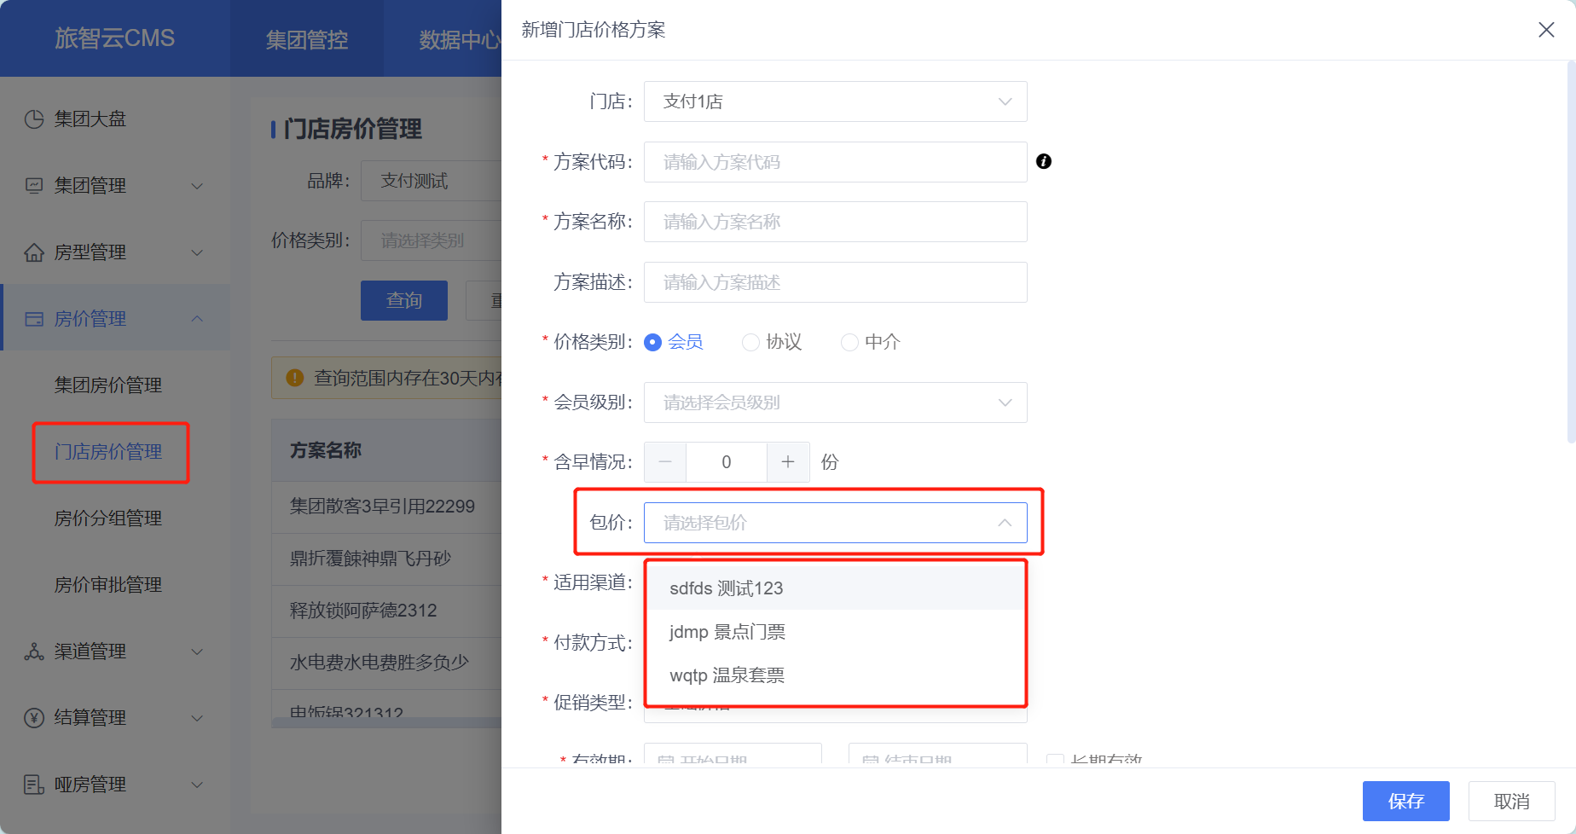Collapse the 包价 dropdown
Image resolution: width=1576 pixels, height=834 pixels.
1005,523
